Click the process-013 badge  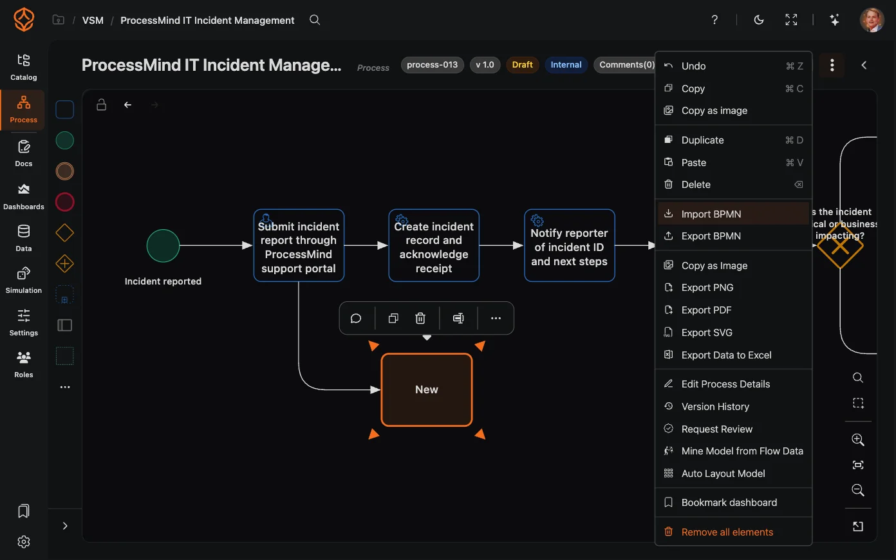[x=433, y=65]
